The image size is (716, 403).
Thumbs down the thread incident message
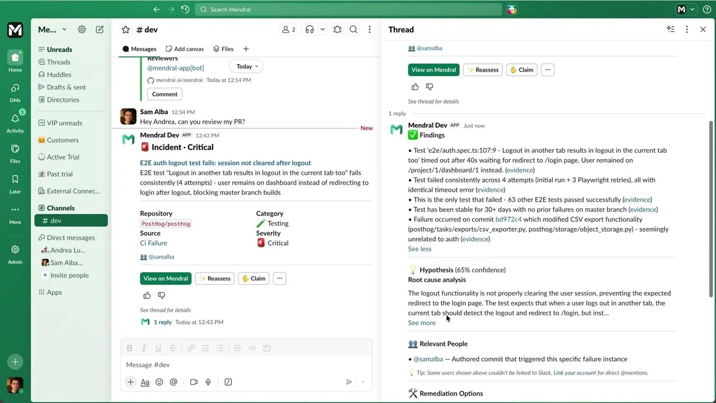tap(430, 87)
